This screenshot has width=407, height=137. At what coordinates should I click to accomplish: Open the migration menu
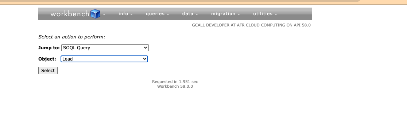(223, 14)
